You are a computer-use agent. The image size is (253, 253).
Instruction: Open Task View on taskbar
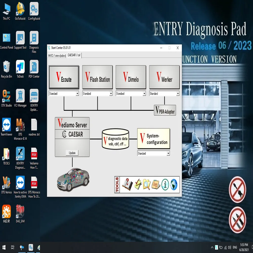pyautogui.click(x=13, y=247)
